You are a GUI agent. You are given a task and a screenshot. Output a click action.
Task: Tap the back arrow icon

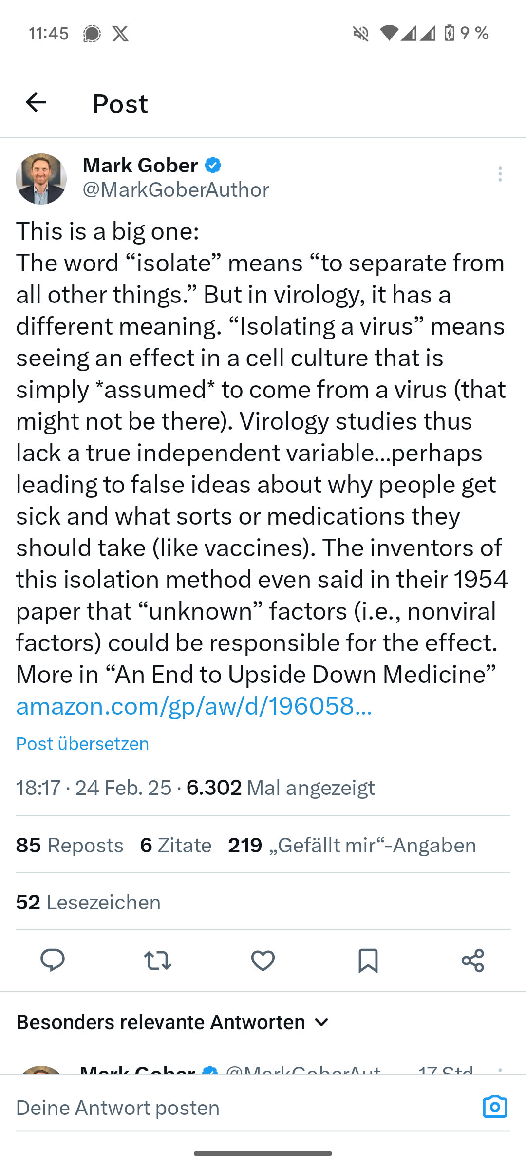(x=36, y=102)
